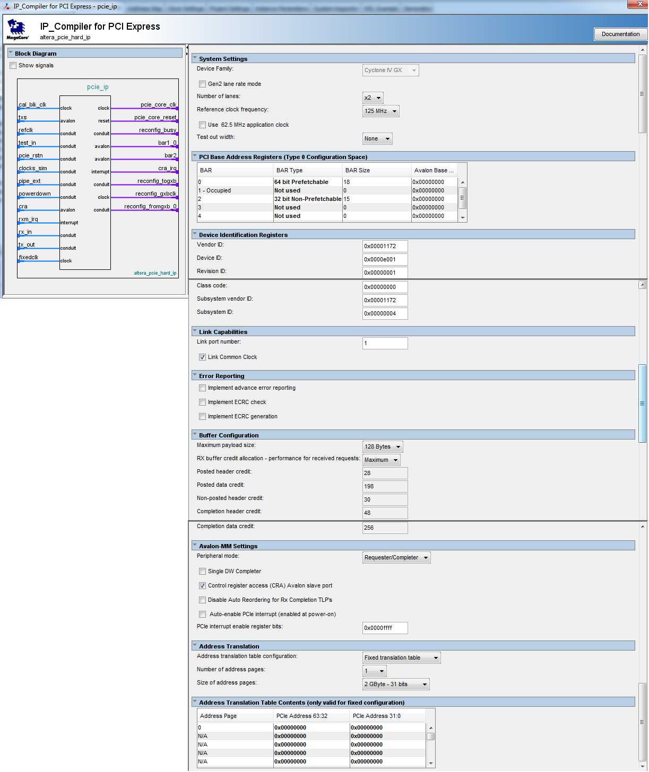The width and height of the screenshot is (649, 772).
Task: Open Address translation table configuration dropdown
Action: click(x=401, y=658)
